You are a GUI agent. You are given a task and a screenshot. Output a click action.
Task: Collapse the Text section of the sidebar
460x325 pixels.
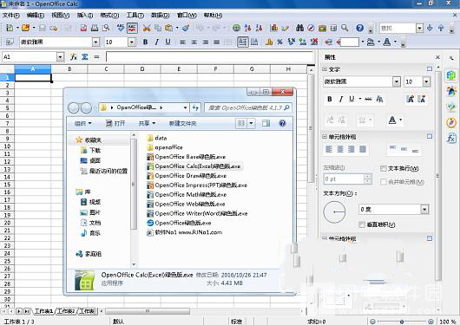tap(325, 69)
